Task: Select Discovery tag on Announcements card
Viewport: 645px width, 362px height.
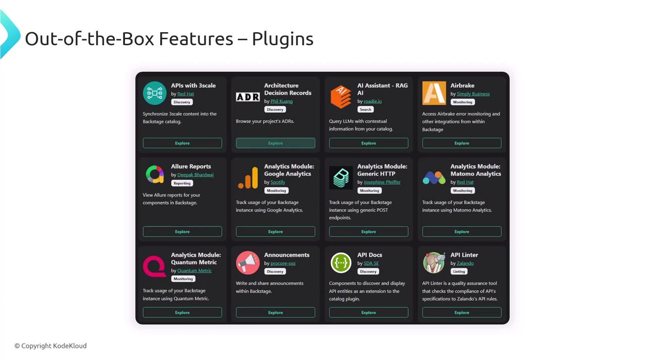Action: 275,271
